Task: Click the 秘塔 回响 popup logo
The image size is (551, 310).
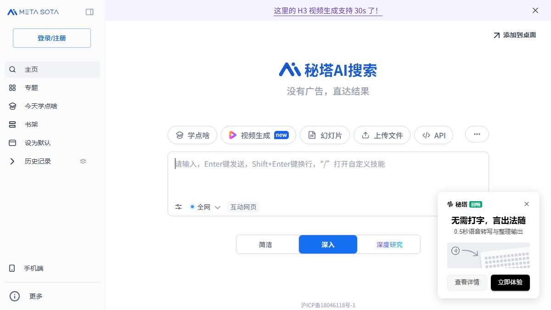Action: coord(465,204)
